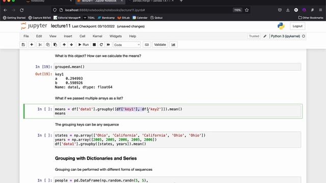Image resolution: width=326 pixels, height=183 pixels.
Task: Move selected cell up arrow
Action: tap(64, 45)
